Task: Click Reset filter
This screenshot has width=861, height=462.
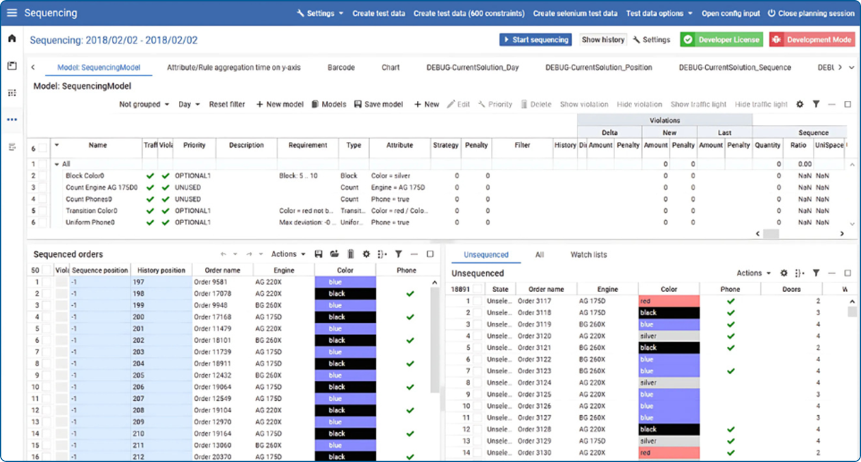Action: (227, 104)
